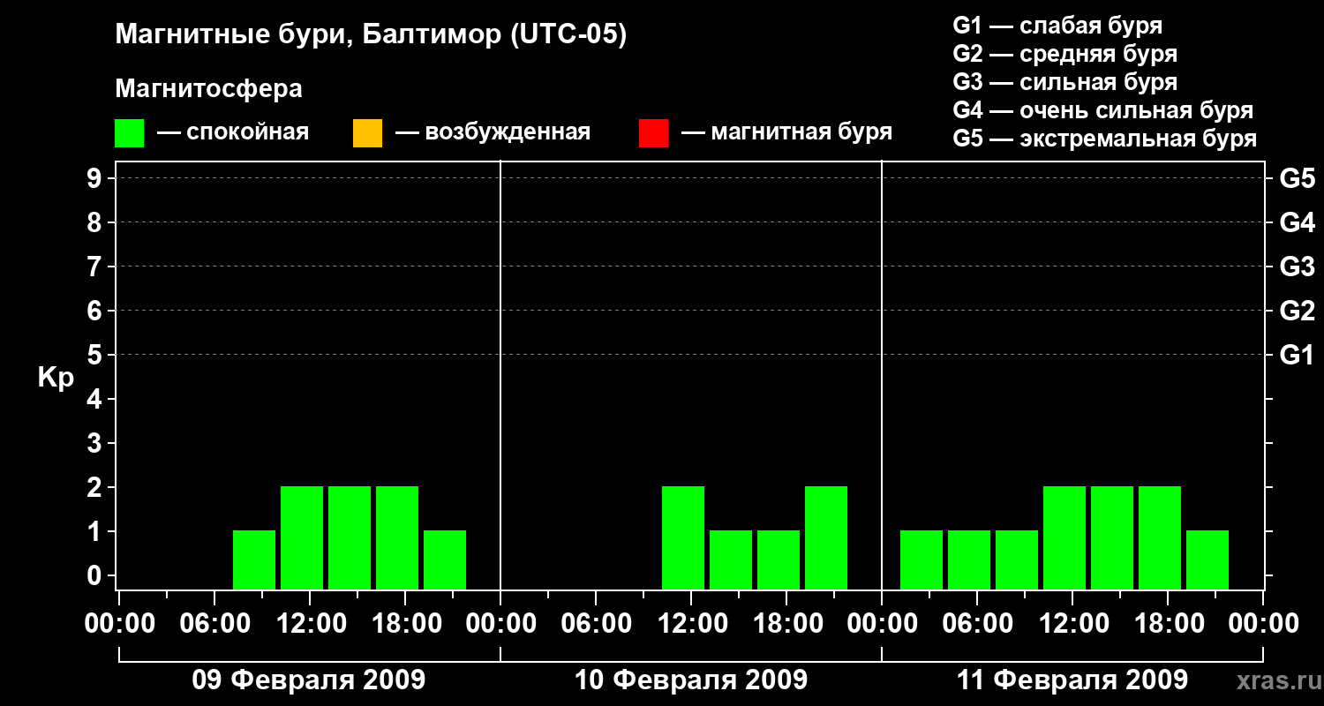Screen dimensions: 1324x706
Task: Click the G3 label on the right axis
Action: 1298,267
